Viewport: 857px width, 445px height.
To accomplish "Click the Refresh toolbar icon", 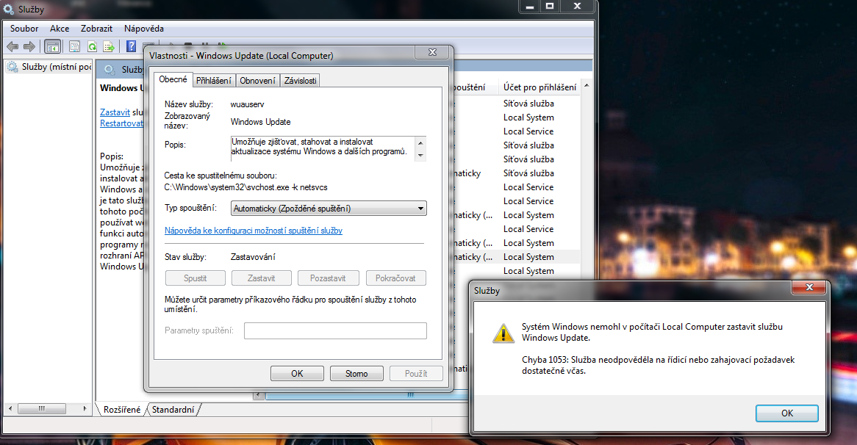I will click(92, 46).
